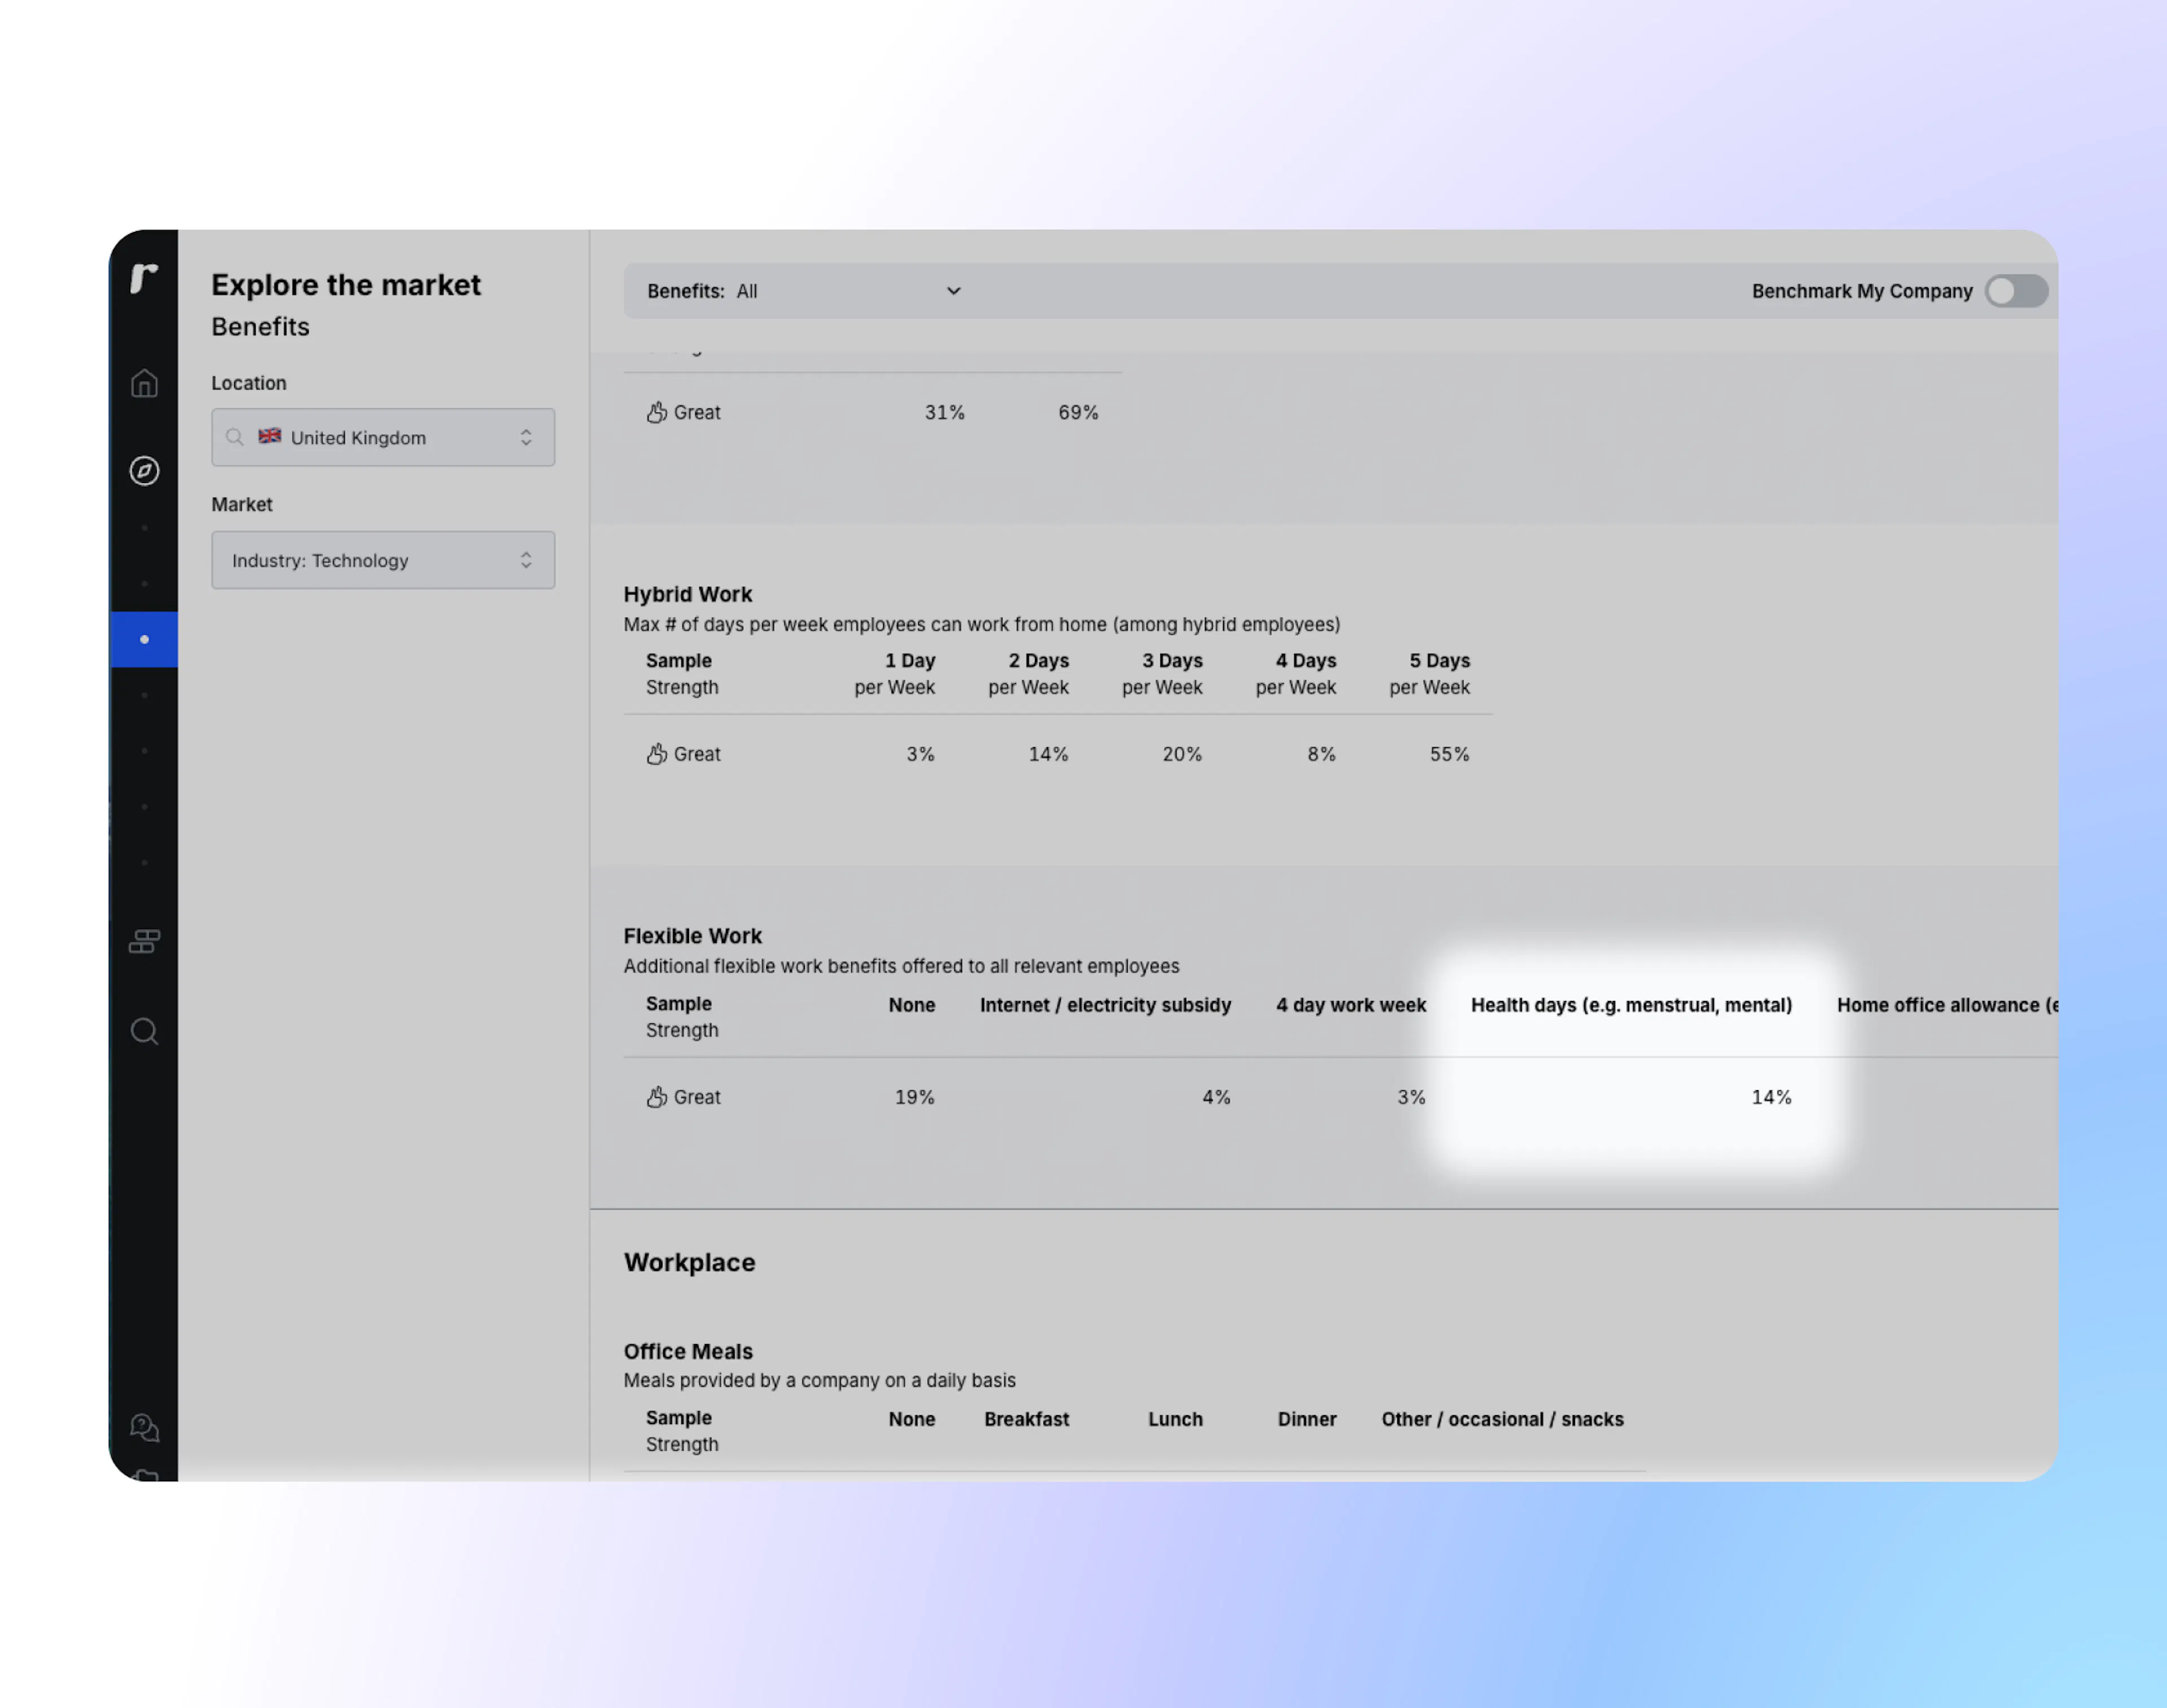Click the 4 Days per Week header
Screen dimensions: 2167x1708
coord(1296,674)
